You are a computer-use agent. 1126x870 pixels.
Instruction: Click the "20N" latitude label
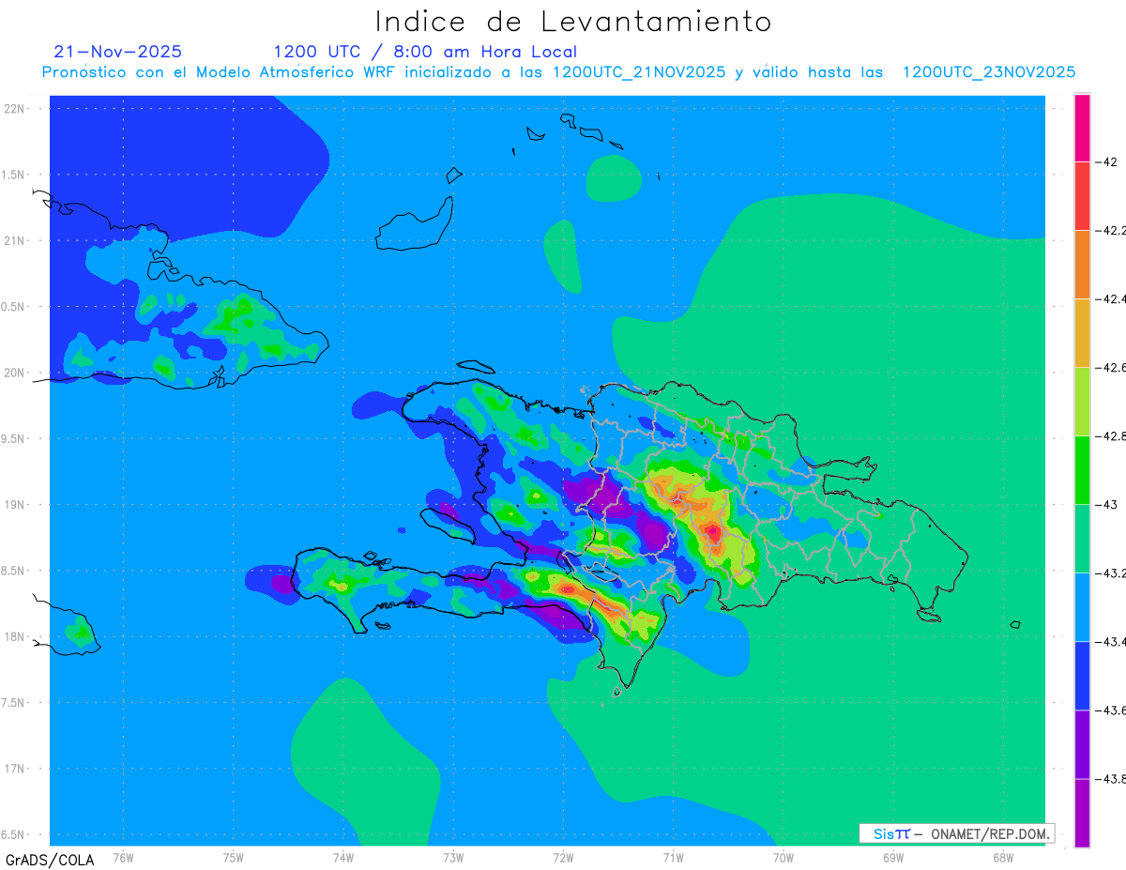click(14, 373)
